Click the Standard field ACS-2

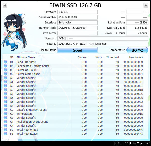click(103, 38)
